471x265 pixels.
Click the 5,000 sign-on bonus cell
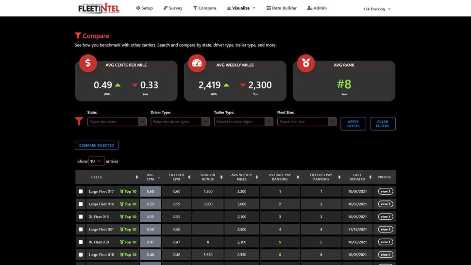tap(208, 204)
